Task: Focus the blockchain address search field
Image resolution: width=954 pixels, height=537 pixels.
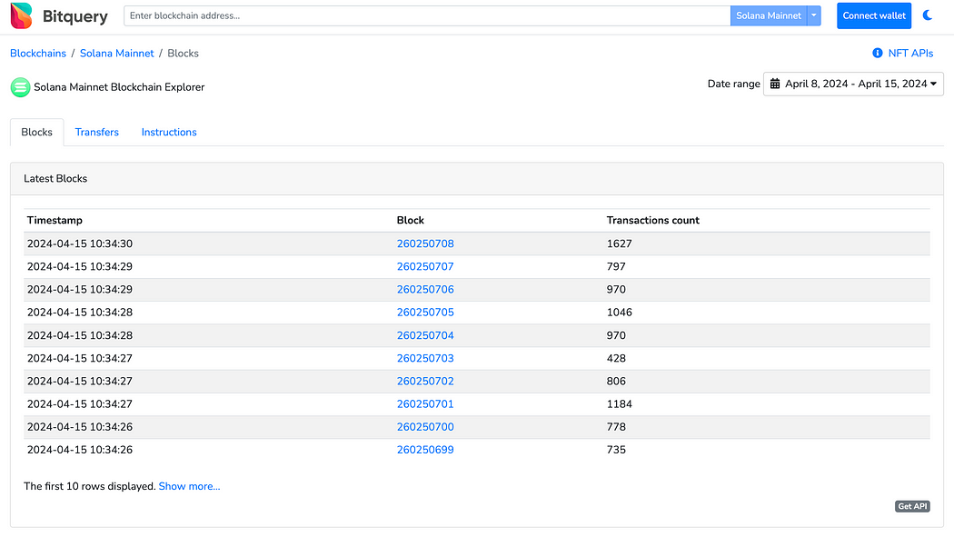Action: [427, 15]
